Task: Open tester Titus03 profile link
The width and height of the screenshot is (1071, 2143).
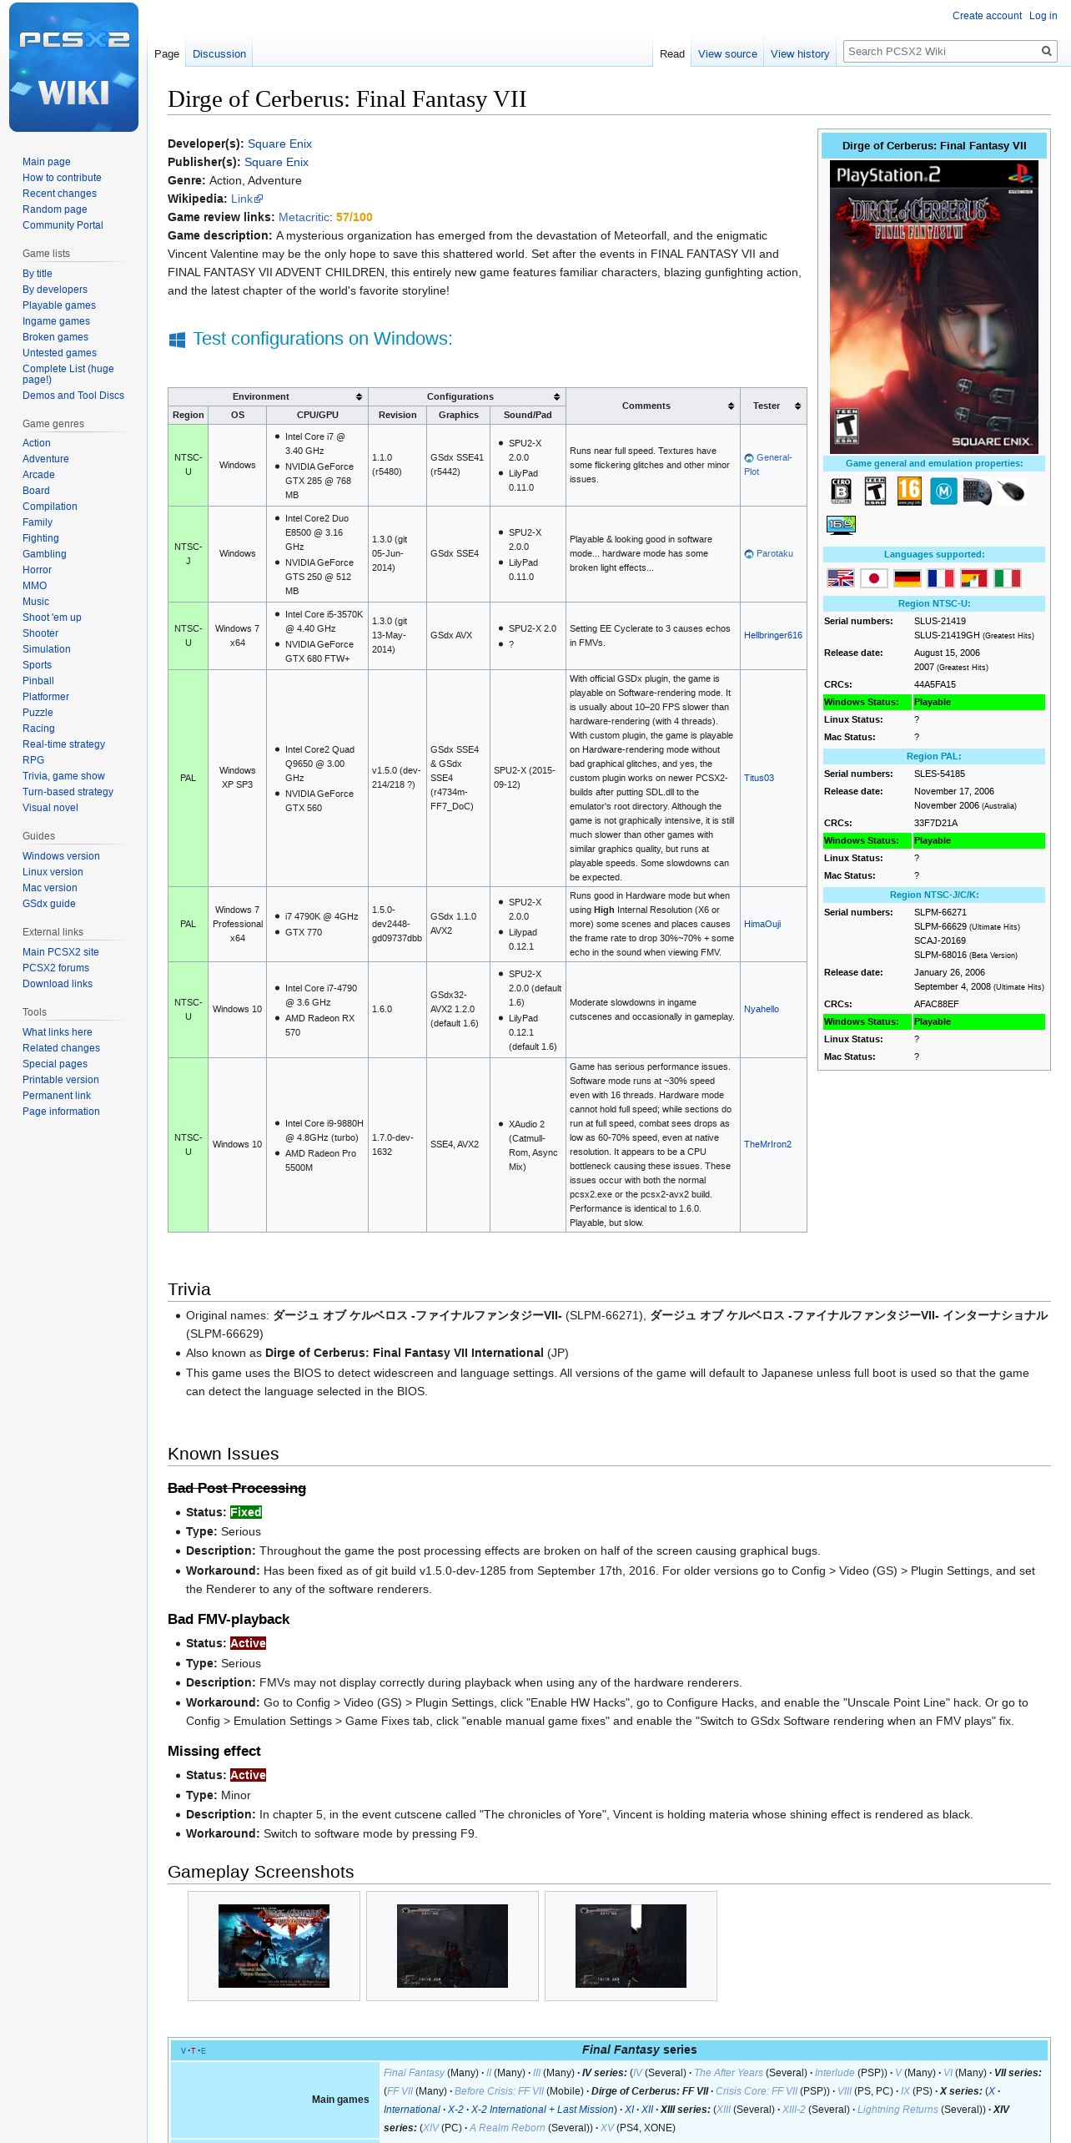Action: (759, 778)
